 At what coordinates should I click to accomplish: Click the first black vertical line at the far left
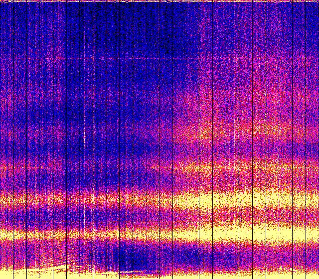click(x=11, y=139)
